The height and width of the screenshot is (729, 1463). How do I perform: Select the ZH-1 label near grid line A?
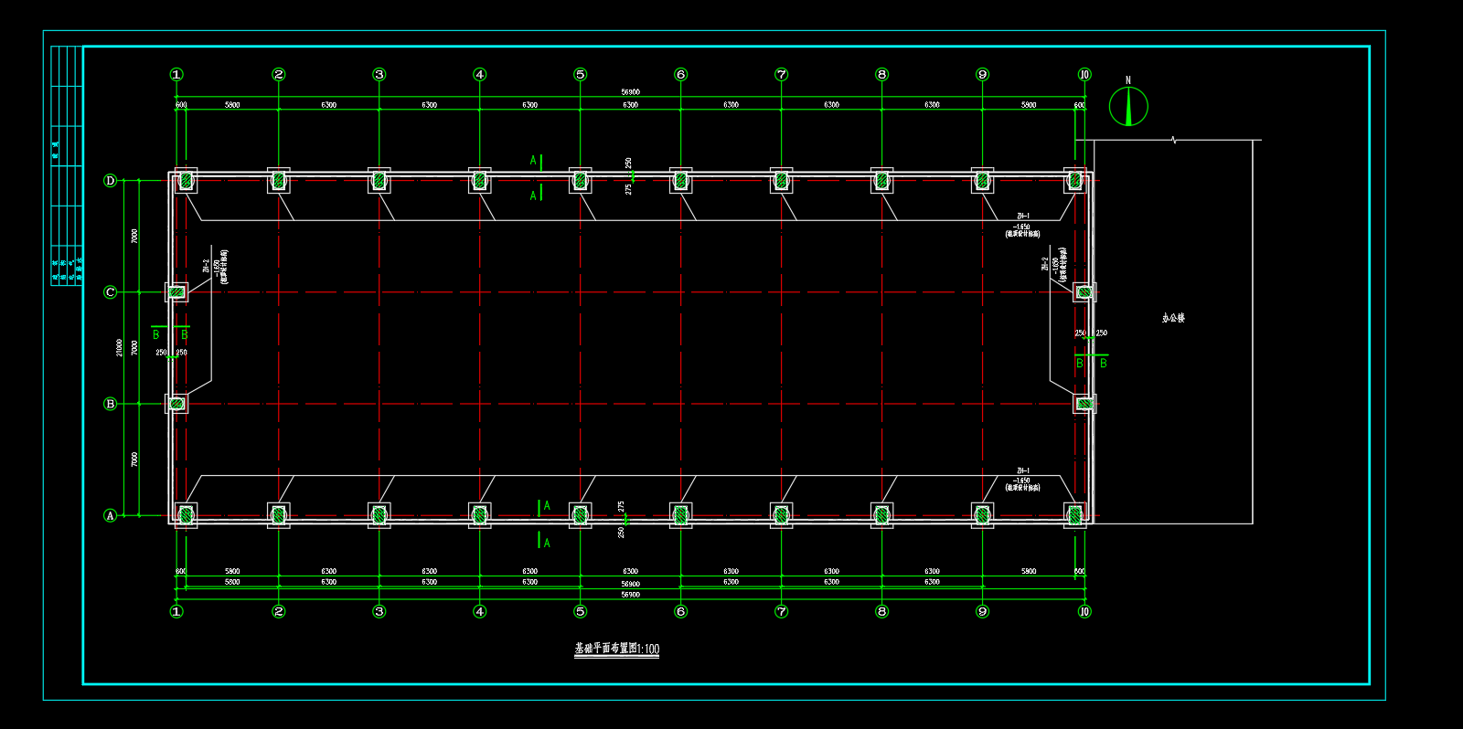tap(1022, 471)
